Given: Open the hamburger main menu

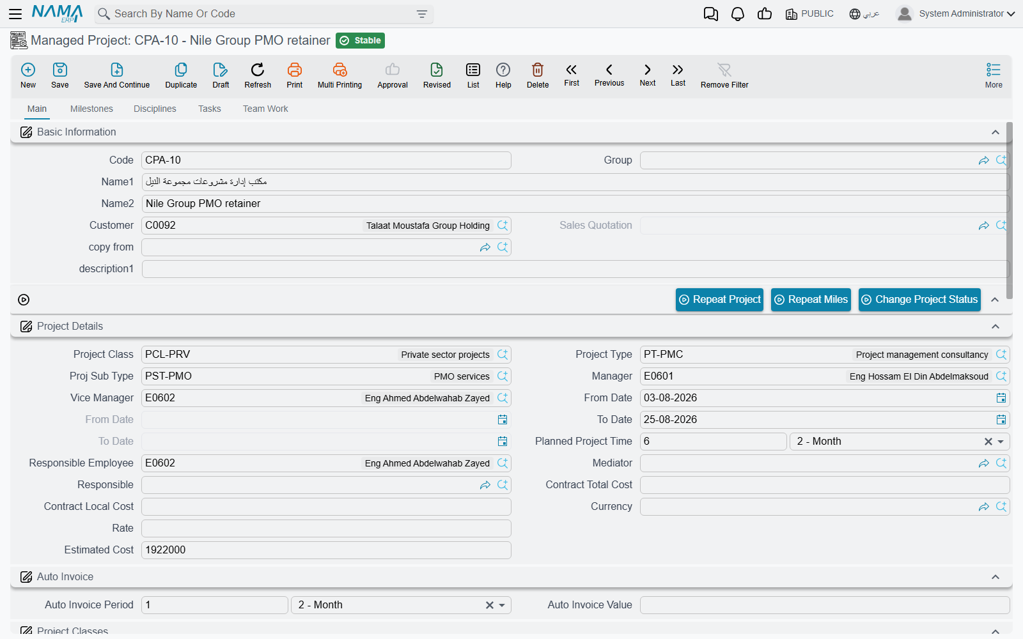Looking at the screenshot, I should coord(15,13).
